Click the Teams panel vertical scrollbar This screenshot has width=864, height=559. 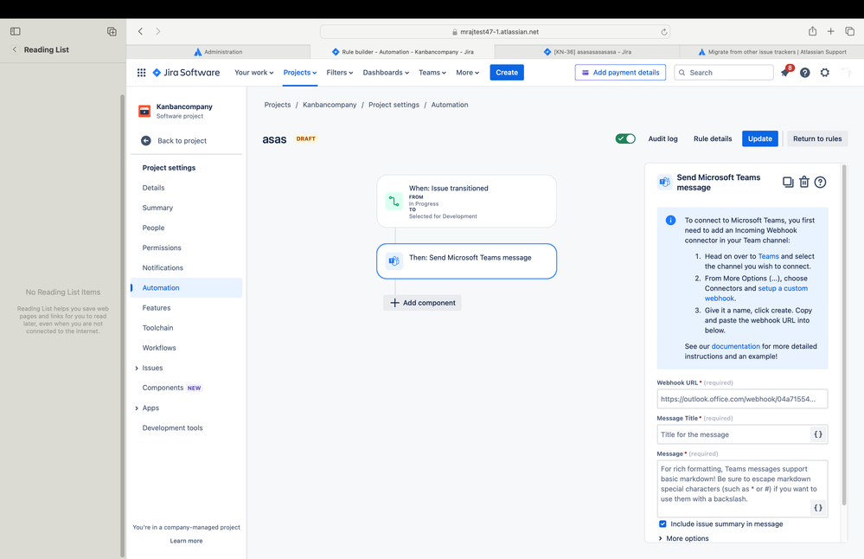(x=843, y=335)
